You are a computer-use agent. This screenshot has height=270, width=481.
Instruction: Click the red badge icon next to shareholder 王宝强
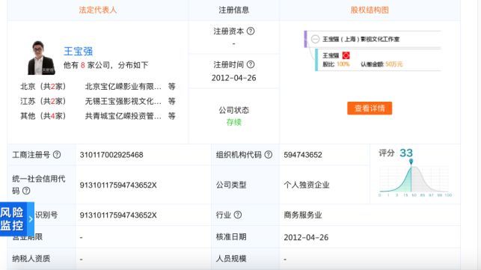pyautogui.click(x=346, y=55)
